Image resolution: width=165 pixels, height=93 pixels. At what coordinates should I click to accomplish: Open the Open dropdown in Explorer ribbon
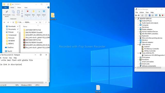coord(39,13)
